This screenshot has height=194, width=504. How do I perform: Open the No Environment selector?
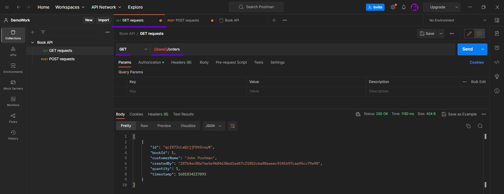[x=458, y=20]
